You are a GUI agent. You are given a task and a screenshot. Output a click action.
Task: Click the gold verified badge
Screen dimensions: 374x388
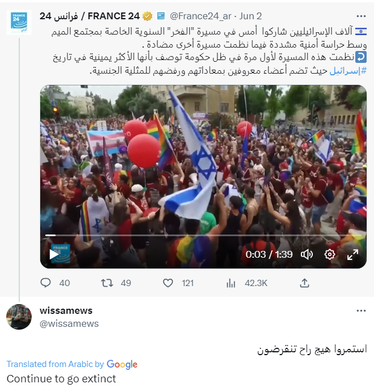click(147, 16)
